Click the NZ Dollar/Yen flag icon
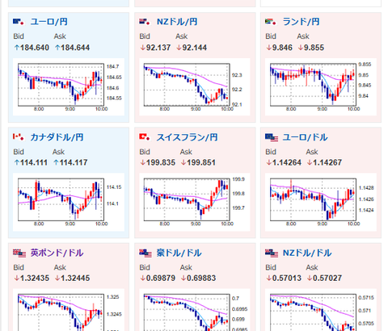388x331 pixels. pyautogui.click(x=145, y=22)
